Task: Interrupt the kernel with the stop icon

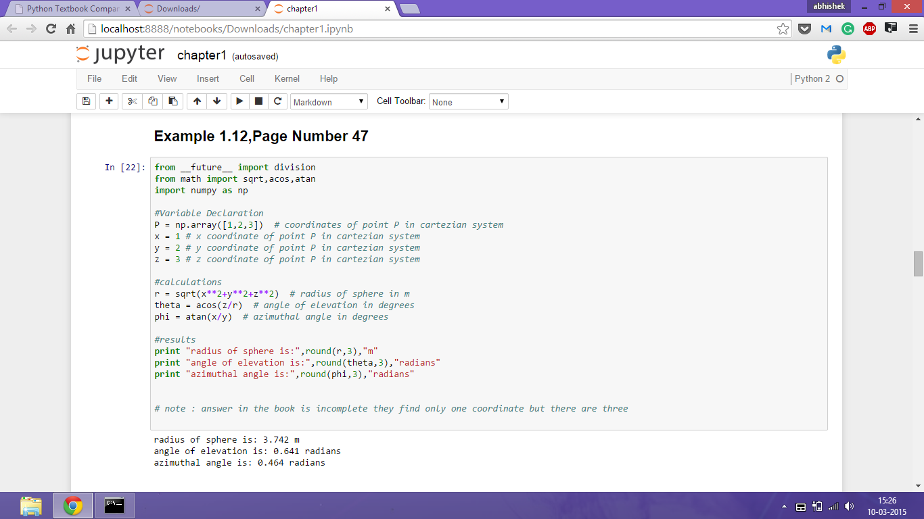Action: 258,101
